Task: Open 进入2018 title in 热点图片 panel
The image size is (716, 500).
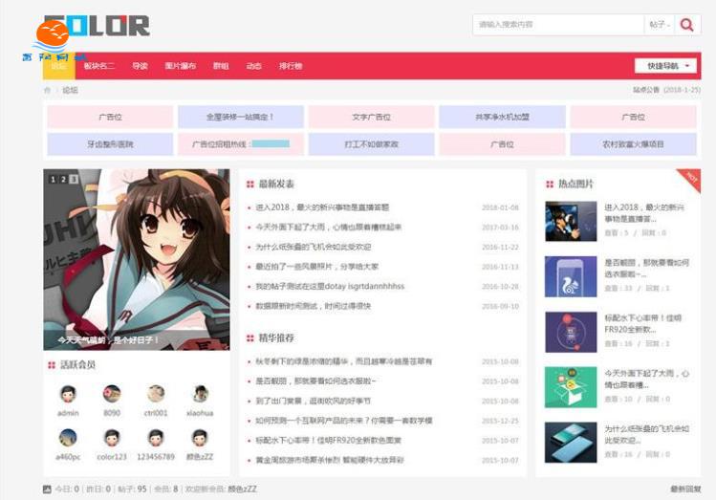Action: (644, 213)
